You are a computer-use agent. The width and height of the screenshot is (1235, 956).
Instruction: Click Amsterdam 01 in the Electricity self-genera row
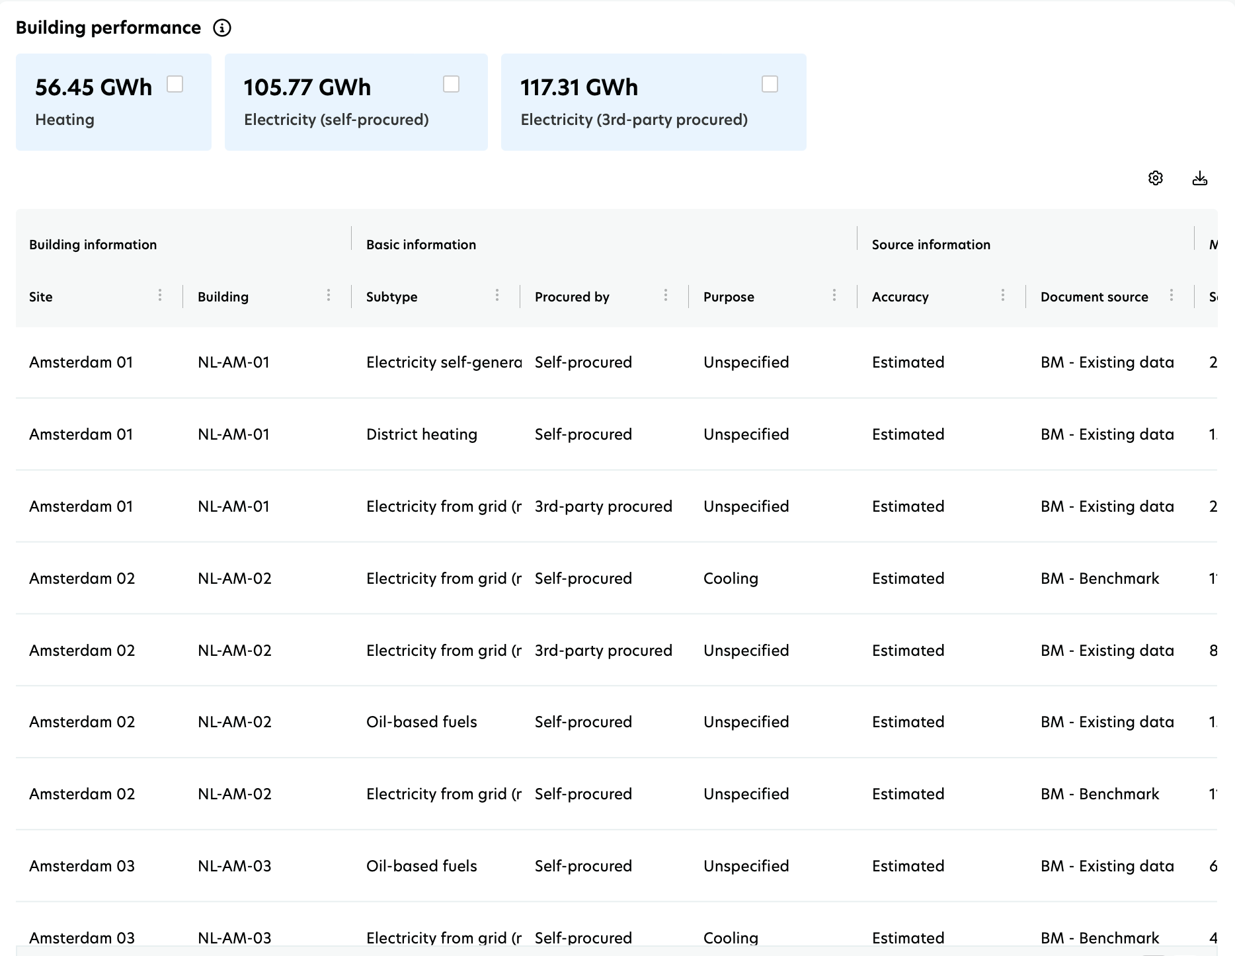pos(81,362)
